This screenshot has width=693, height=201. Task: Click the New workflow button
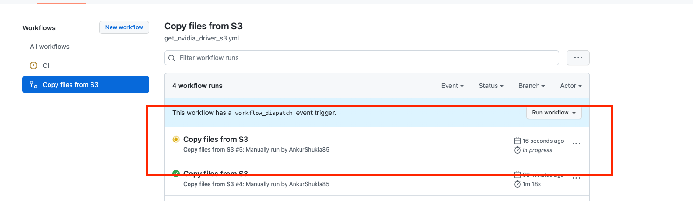click(124, 27)
